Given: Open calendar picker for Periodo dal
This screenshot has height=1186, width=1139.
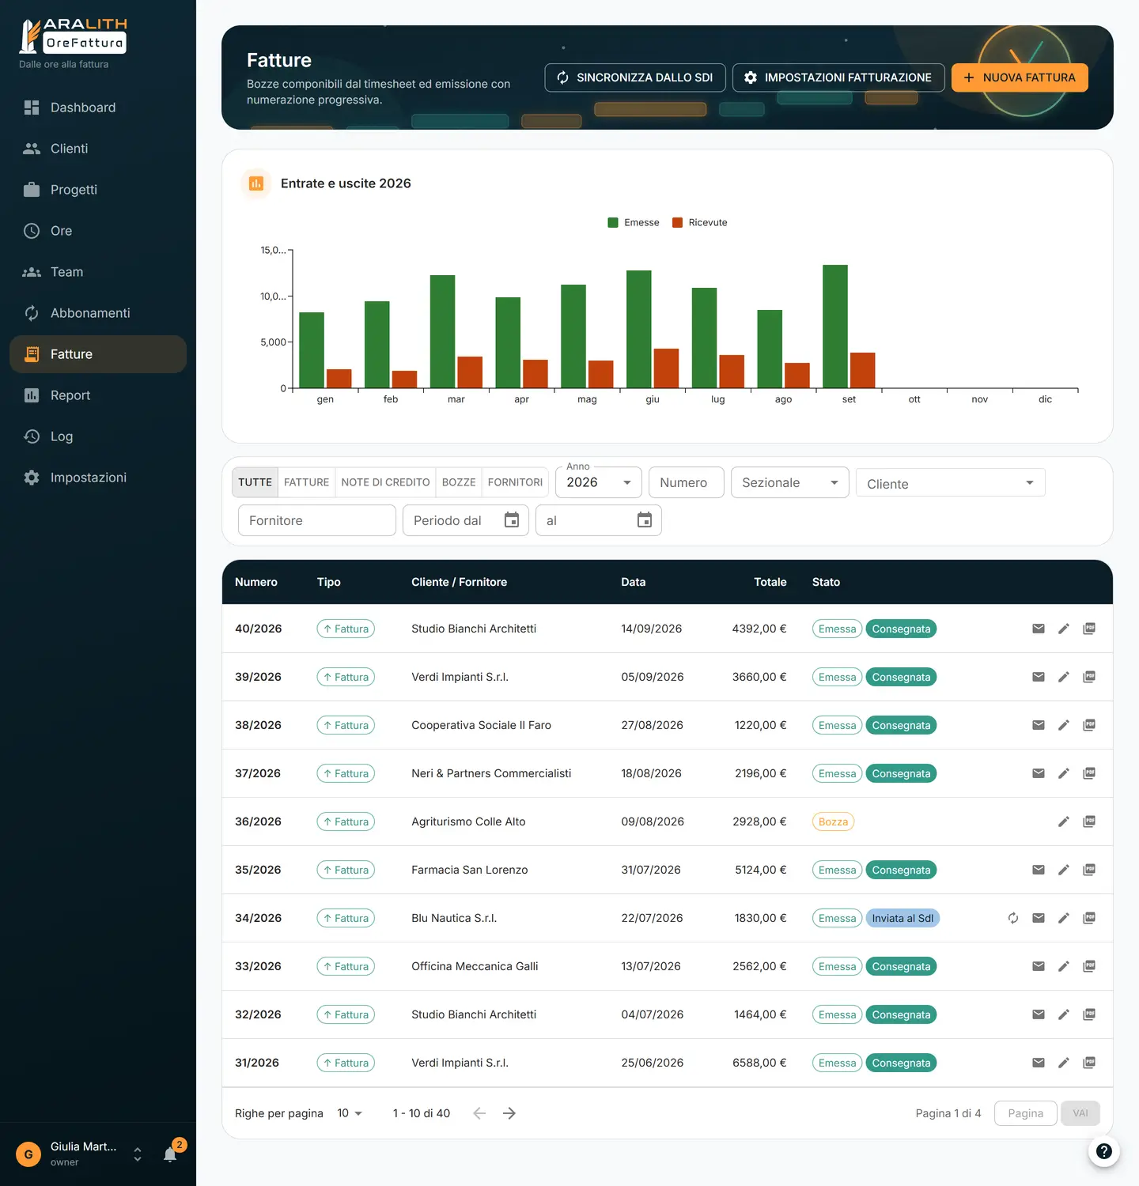Looking at the screenshot, I should [512, 520].
